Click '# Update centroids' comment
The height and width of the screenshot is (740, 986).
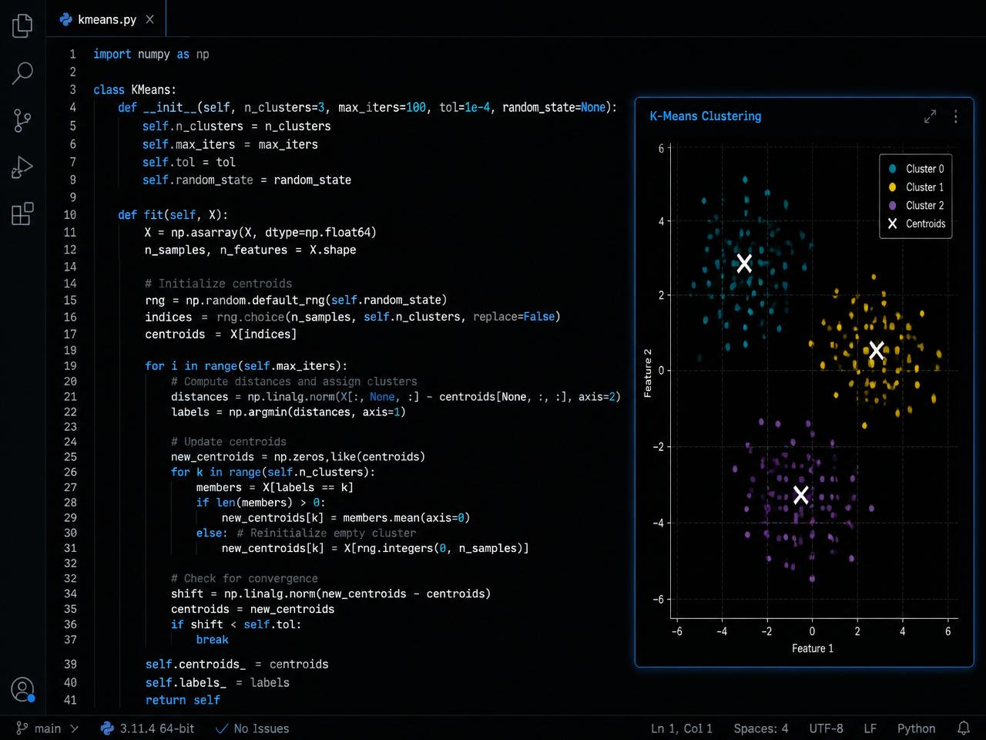(228, 442)
